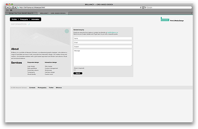Click the Custom work service item
Screen dimensions: 198x129
click(49, 74)
